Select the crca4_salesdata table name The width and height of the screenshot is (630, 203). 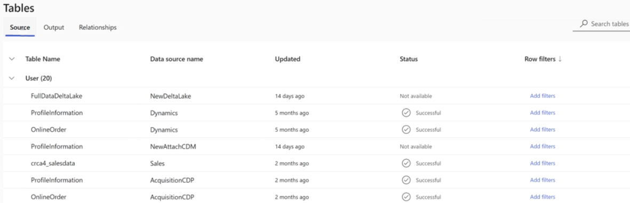click(x=53, y=163)
